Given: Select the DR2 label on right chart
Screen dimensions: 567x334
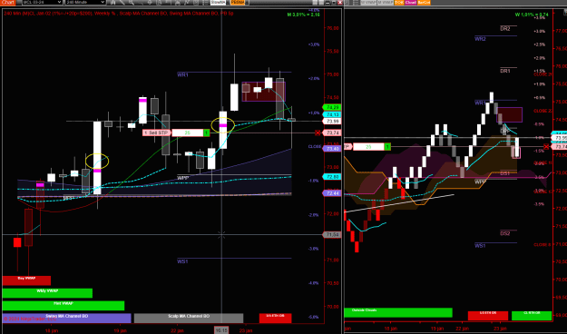Looking at the screenshot, I should click(505, 28).
